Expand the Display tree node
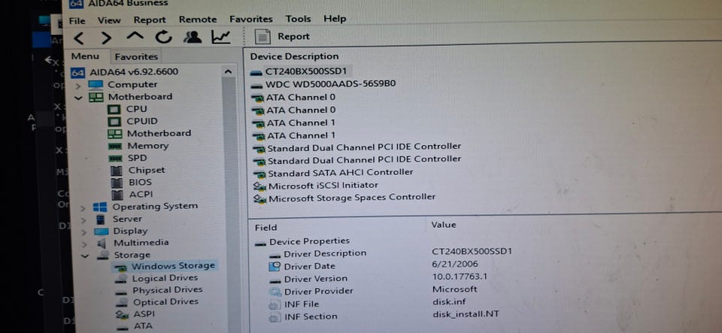 tap(83, 232)
